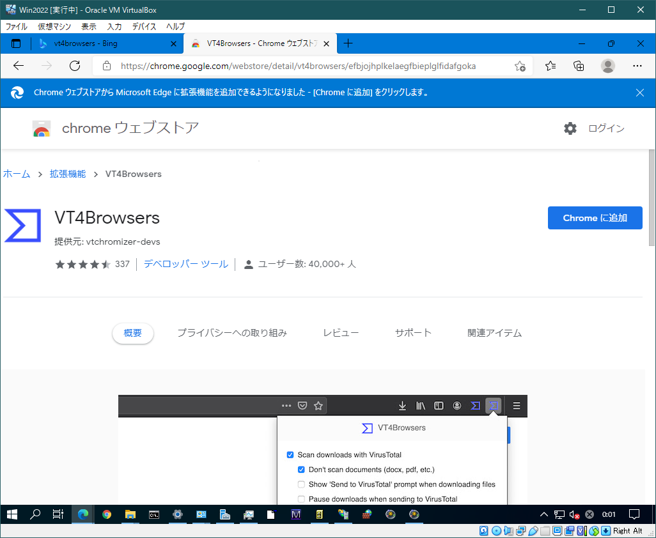Click the page vertical scrollbar thumb
Viewport: 656px width, 538px height.
[652, 197]
